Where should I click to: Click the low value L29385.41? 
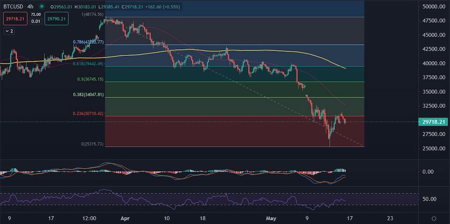click(110, 6)
